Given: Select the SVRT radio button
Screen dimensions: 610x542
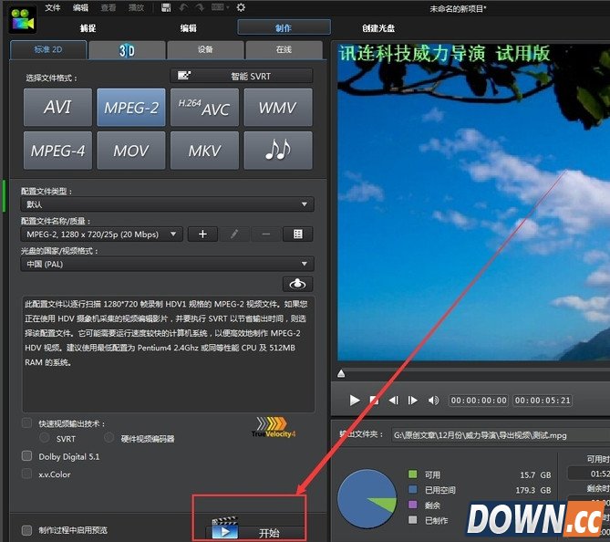Looking at the screenshot, I should click(x=45, y=438).
